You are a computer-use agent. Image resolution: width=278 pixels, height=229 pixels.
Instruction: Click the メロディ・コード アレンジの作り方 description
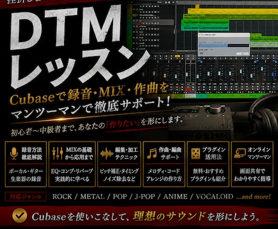click(x=164, y=175)
